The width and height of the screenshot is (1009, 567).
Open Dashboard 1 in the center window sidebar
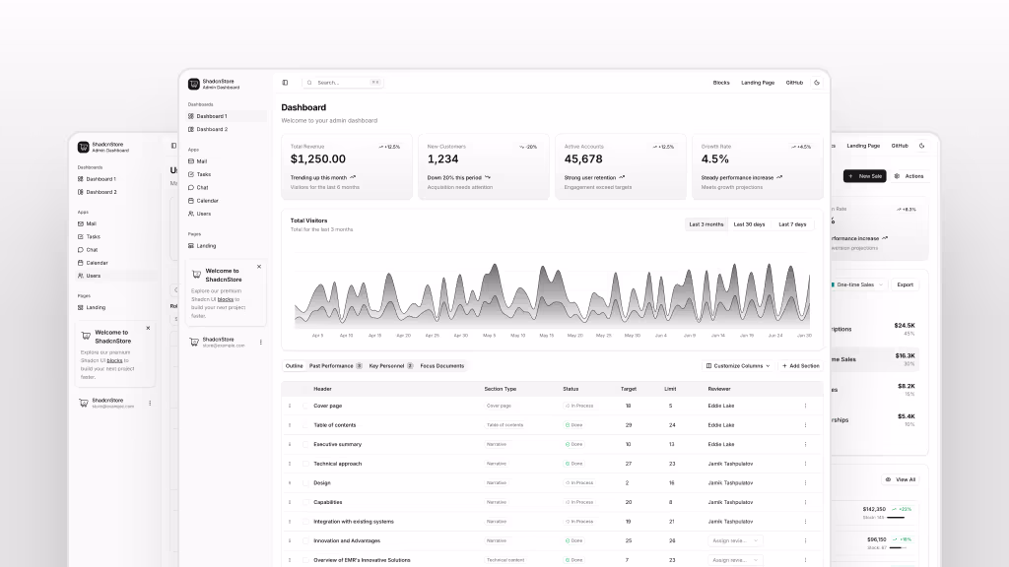(226, 116)
